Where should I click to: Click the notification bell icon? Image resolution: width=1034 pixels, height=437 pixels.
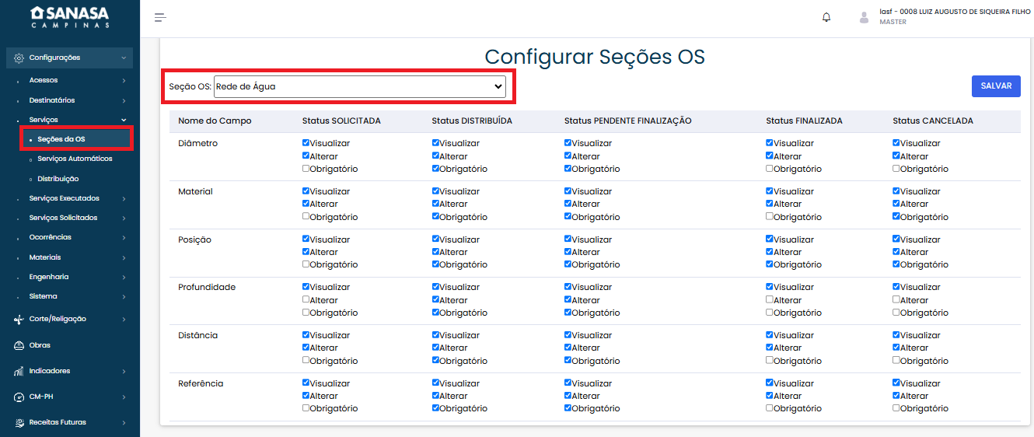click(826, 17)
